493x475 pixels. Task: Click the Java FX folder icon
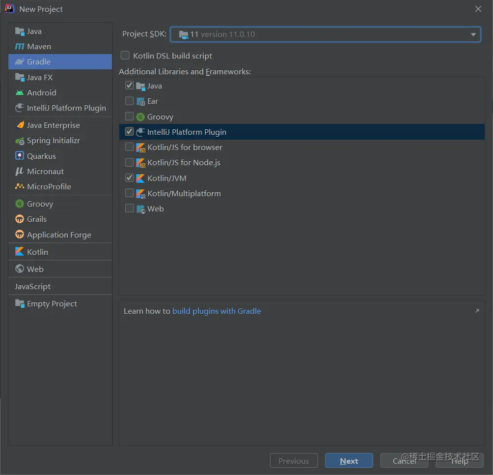point(20,77)
